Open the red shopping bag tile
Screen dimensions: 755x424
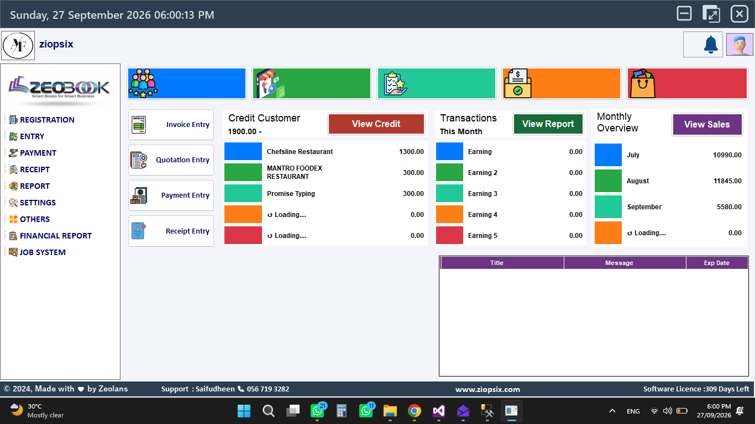[686, 83]
